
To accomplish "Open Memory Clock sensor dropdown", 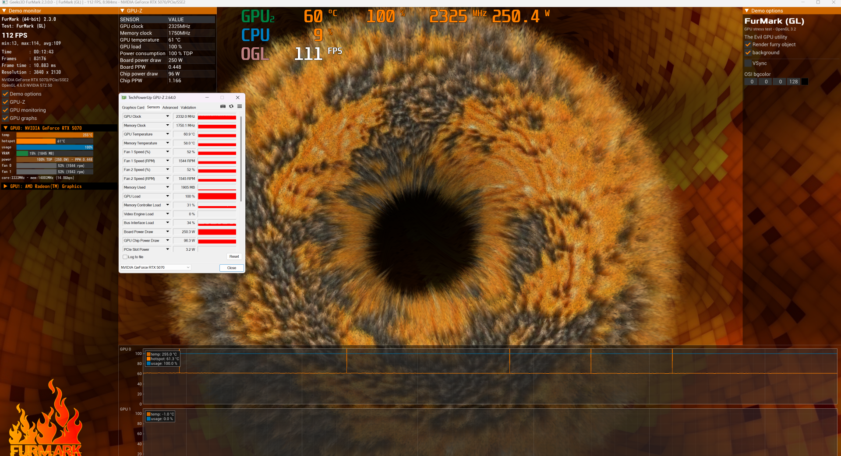I will pyautogui.click(x=167, y=125).
